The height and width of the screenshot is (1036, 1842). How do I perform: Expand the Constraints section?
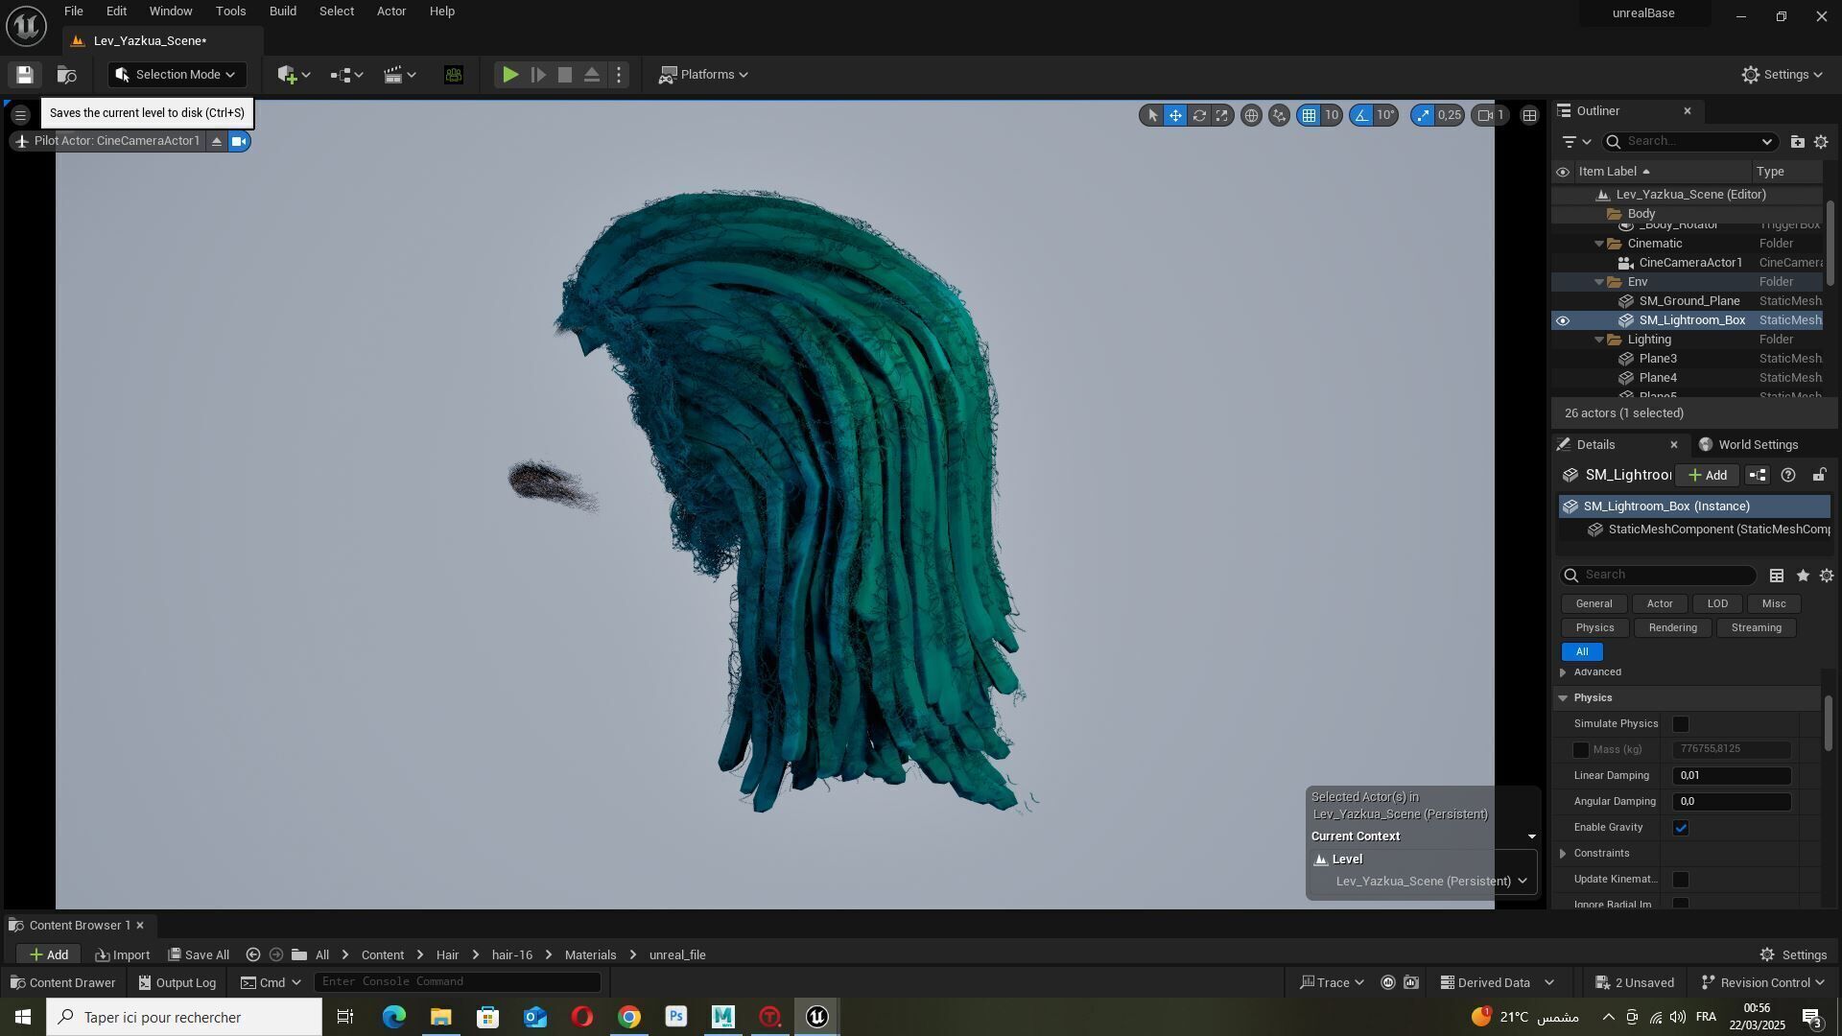pyautogui.click(x=1564, y=854)
